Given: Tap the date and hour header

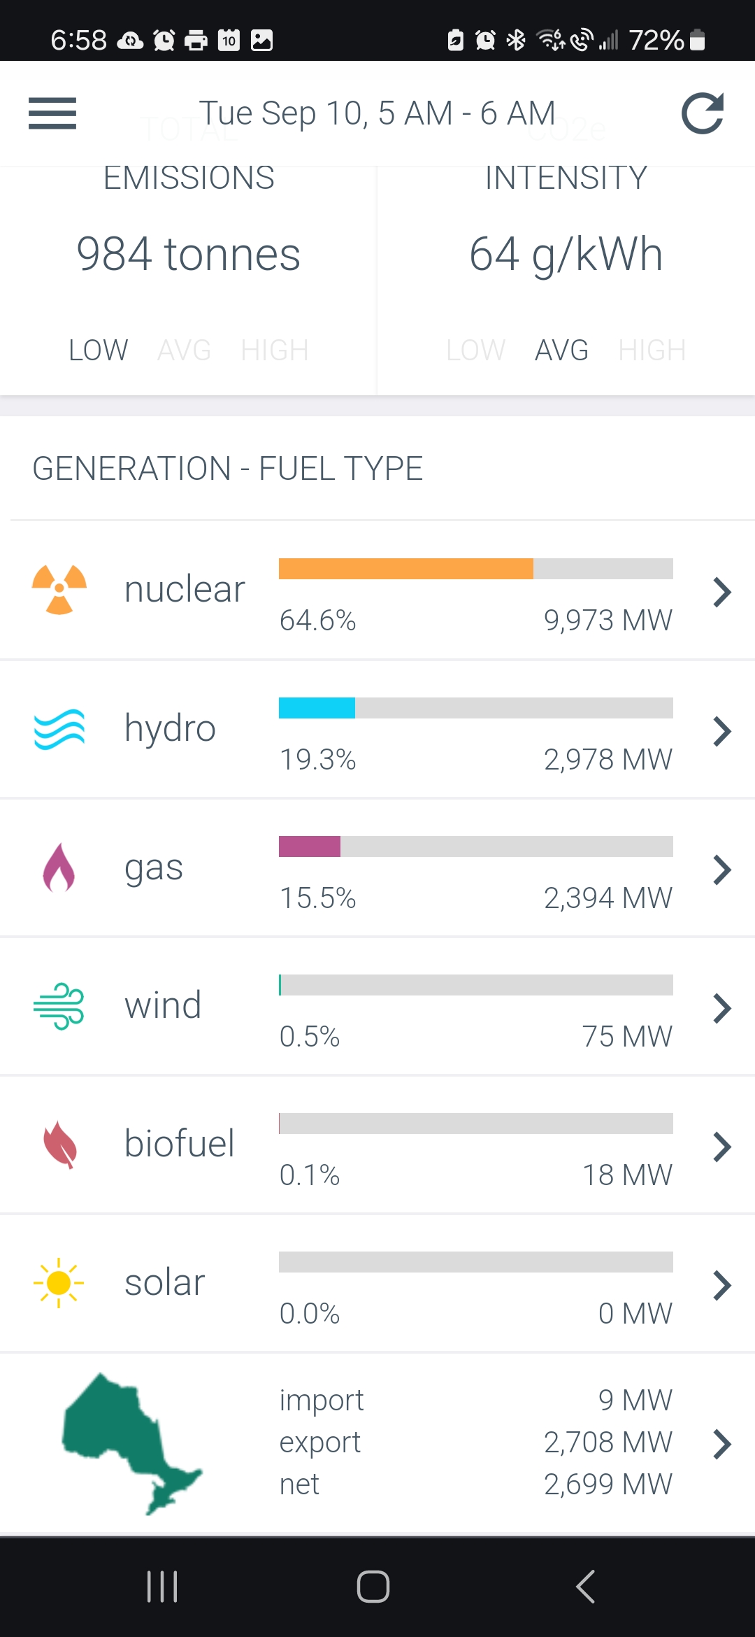Looking at the screenshot, I should pos(377,113).
